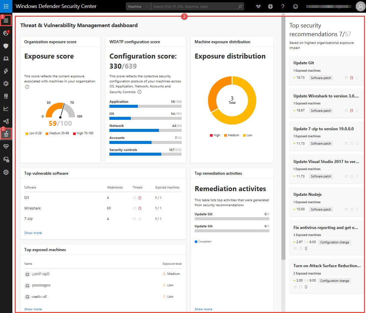
Task: Open Settings gear in sidebar
Action: click(6, 172)
